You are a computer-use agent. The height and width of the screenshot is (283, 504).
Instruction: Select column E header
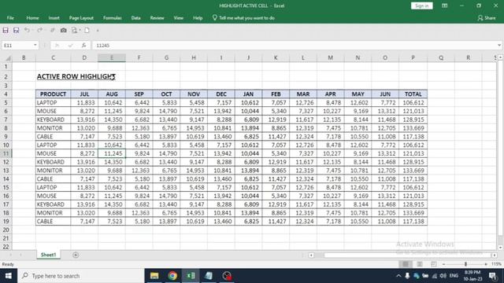click(x=112, y=57)
